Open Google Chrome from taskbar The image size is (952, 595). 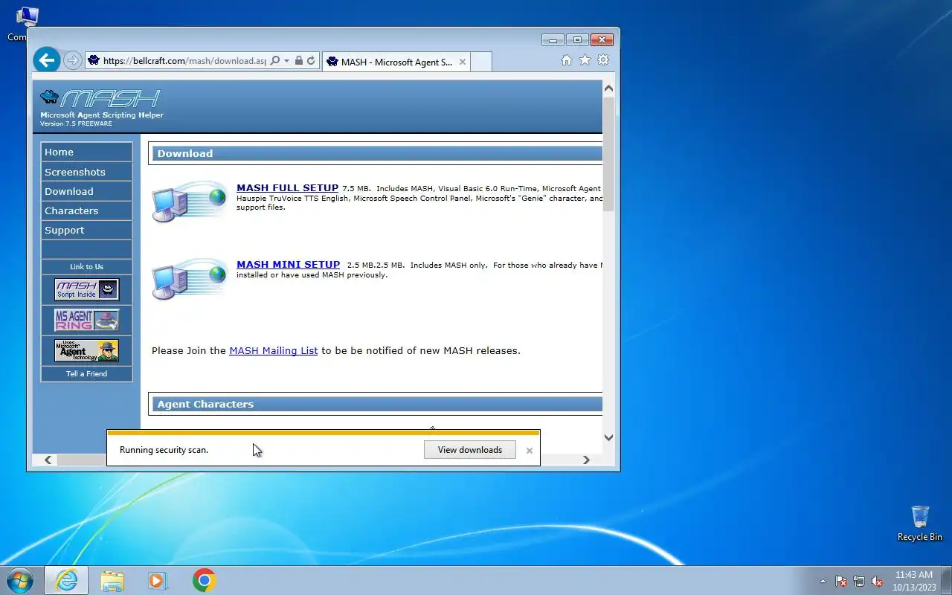point(204,580)
